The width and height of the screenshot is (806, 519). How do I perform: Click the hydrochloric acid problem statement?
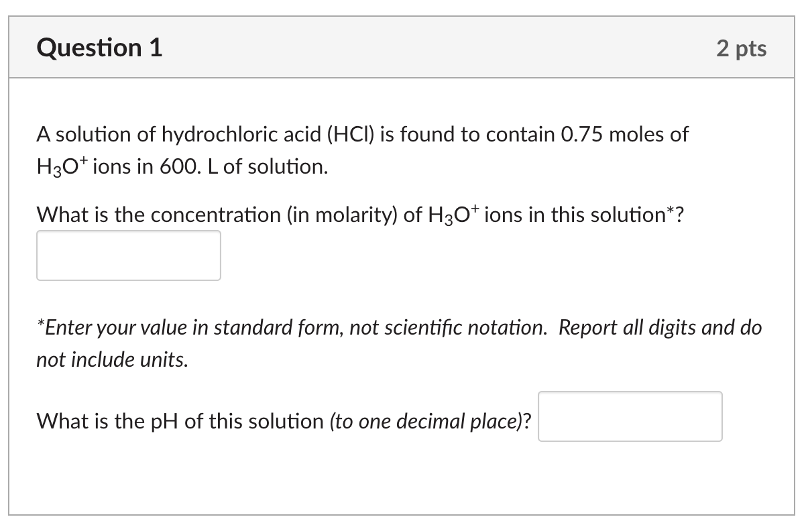(x=362, y=134)
